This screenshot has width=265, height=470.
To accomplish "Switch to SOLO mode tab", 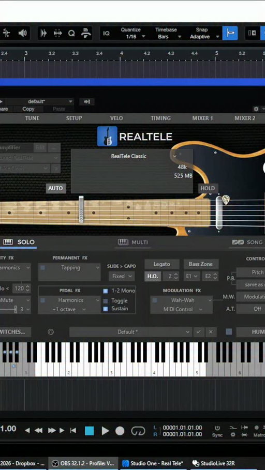I will click(x=19, y=242).
